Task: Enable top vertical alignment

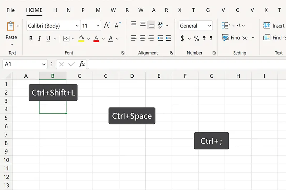Action: click(x=134, y=24)
